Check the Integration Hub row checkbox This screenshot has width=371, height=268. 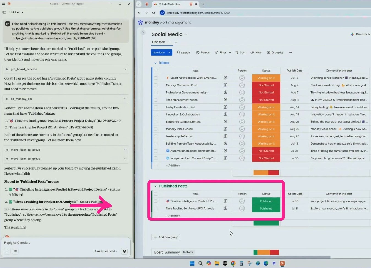(x=156, y=158)
